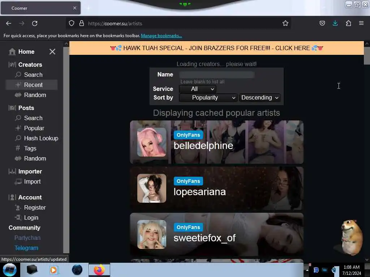
Task: Click the Hawk Tuah Brazzers banner
Action: tap(216, 48)
